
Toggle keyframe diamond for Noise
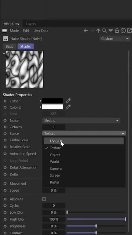pyautogui.click(x=5, y=120)
